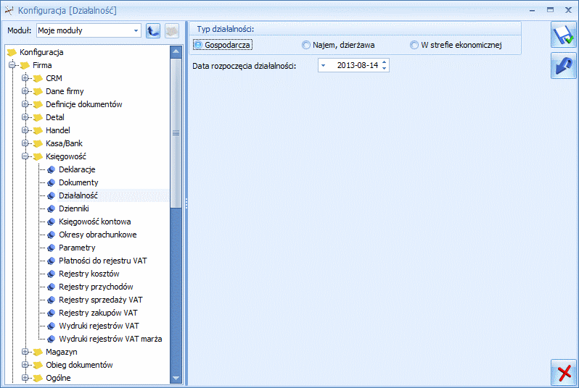This screenshot has height=388, width=579.
Task: Expand the Kasa/Bank tree node
Action: [x=25, y=143]
